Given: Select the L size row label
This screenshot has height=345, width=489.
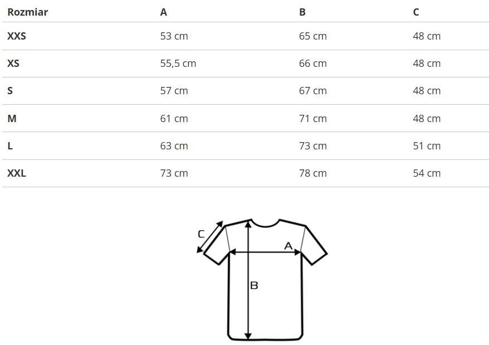Looking at the screenshot, I should coord(10,146).
